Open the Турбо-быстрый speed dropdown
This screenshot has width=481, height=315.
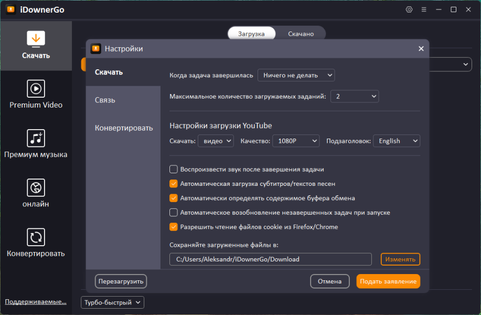click(x=112, y=302)
